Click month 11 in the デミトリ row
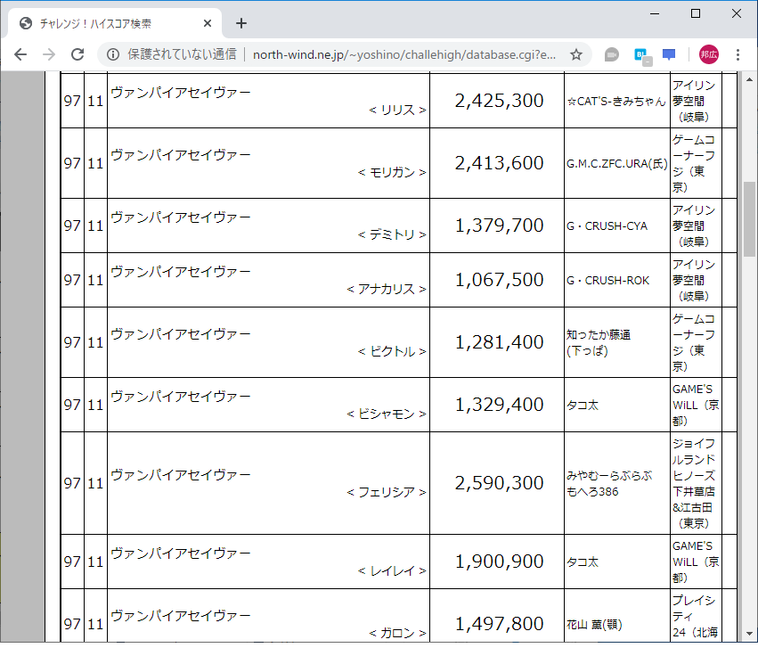This screenshot has height=656, width=758. click(x=95, y=225)
